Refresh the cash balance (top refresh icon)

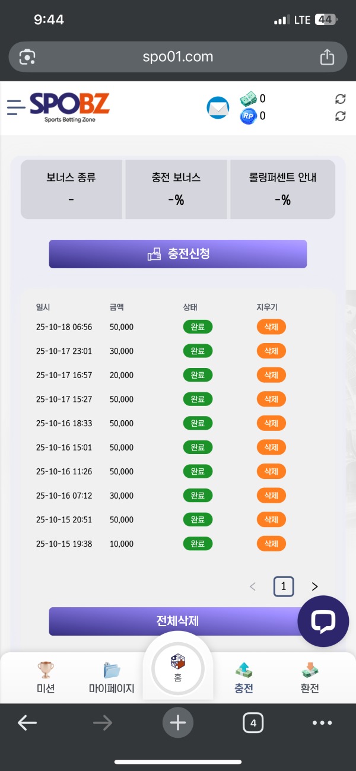pos(340,99)
